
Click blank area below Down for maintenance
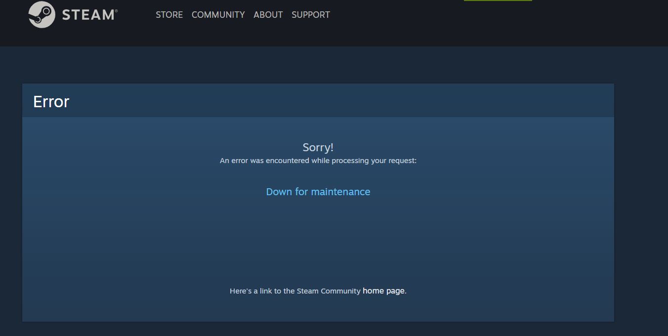[318, 237]
